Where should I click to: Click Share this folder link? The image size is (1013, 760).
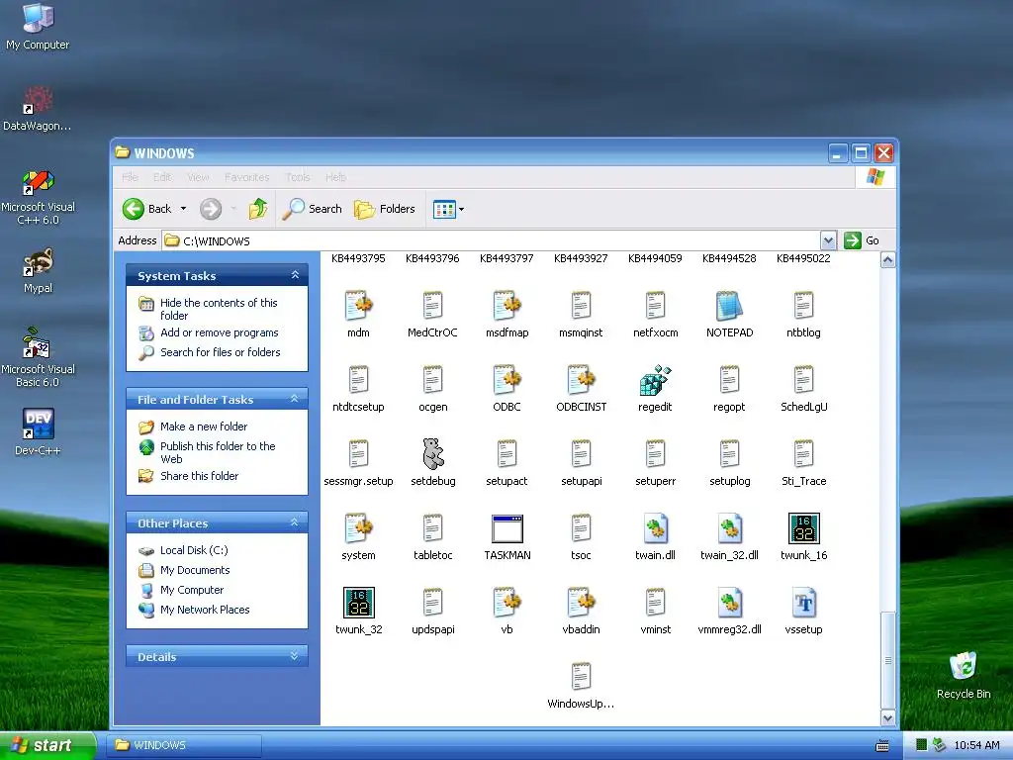(x=199, y=476)
